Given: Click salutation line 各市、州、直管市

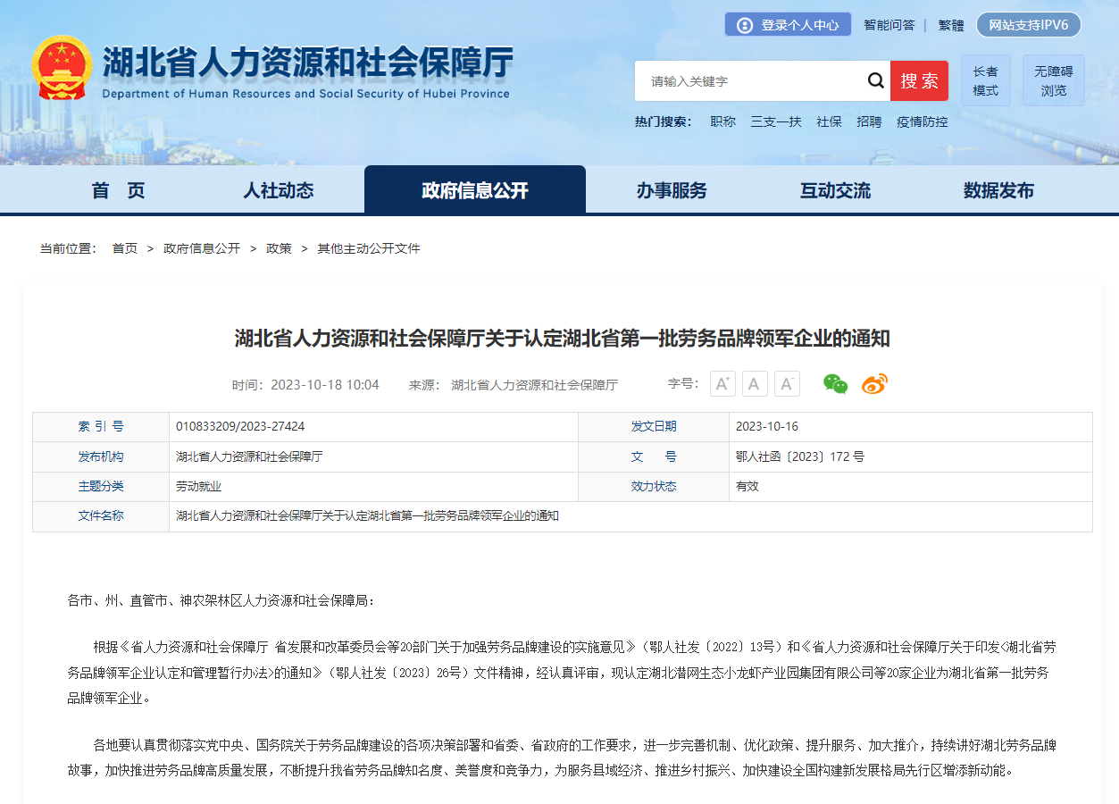Looking at the screenshot, I should click(221, 600).
